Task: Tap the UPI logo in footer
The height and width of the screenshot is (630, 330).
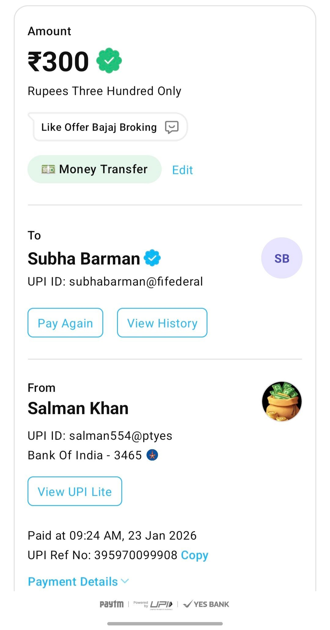Action: click(x=161, y=604)
